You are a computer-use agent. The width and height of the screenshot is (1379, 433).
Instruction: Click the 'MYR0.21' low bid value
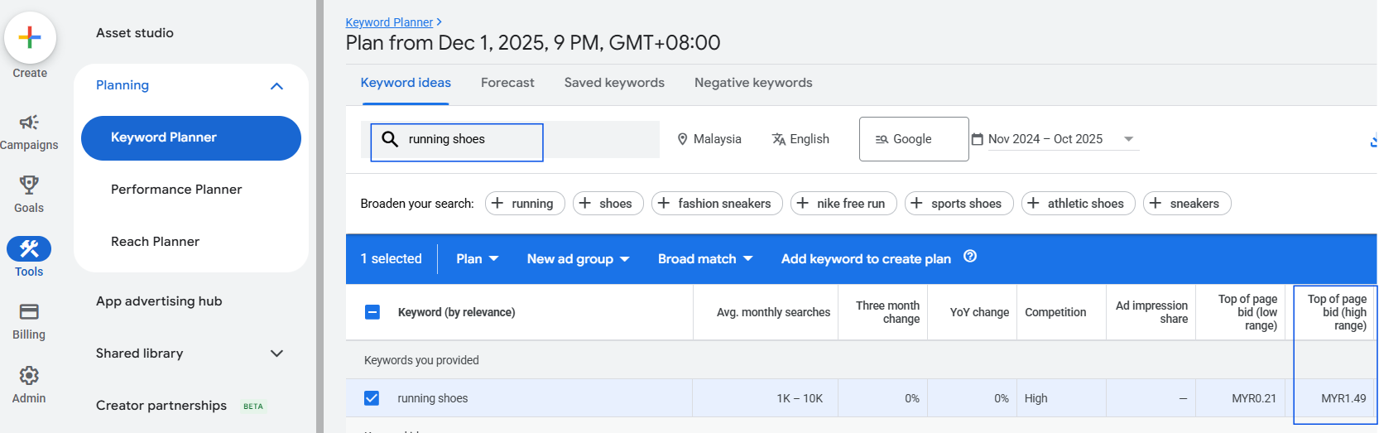pos(1254,398)
